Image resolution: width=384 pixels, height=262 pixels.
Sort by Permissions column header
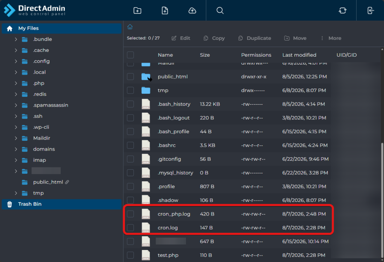[x=256, y=55]
